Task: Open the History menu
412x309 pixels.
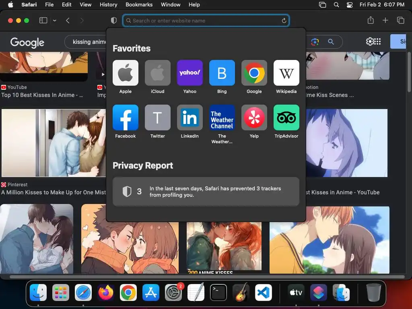Action: click(x=108, y=5)
